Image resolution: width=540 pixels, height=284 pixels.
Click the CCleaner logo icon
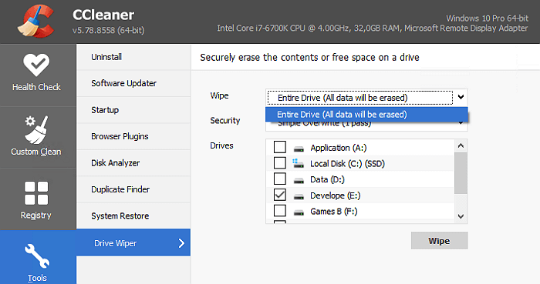click(x=36, y=22)
